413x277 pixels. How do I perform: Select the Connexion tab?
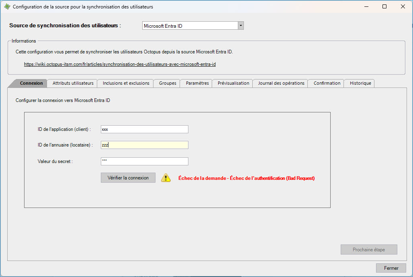coord(31,83)
